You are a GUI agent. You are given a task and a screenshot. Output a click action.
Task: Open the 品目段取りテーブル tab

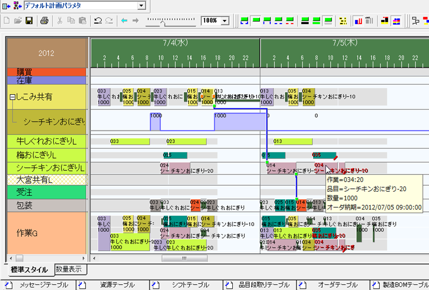click(x=260, y=285)
